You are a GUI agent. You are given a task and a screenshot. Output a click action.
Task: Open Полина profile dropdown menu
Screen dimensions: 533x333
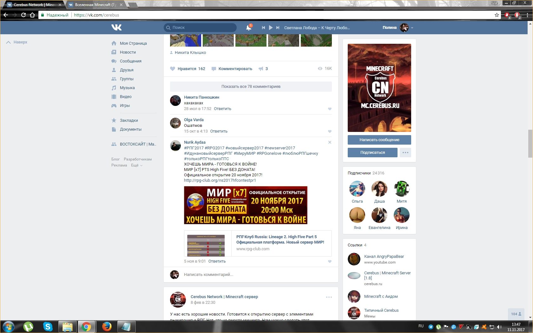[x=398, y=28]
